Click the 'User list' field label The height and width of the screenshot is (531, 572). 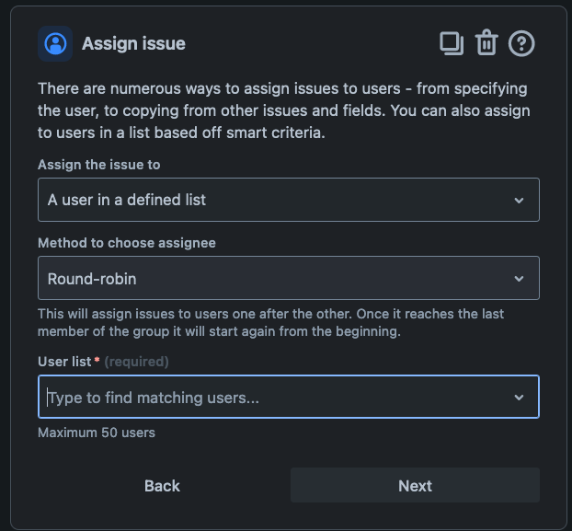(x=64, y=362)
